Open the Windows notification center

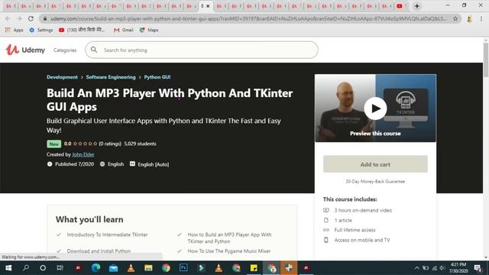tap(478, 268)
